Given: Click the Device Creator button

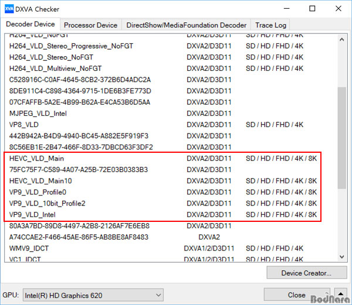Looking at the screenshot, I should coord(306,273).
